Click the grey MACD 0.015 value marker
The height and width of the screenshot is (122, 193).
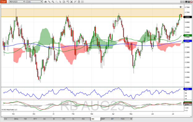pos(188,104)
